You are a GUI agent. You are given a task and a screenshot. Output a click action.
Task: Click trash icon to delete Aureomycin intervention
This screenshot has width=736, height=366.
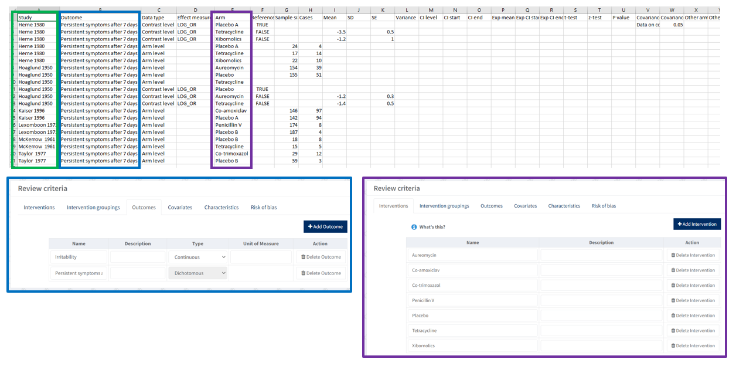[x=673, y=255]
